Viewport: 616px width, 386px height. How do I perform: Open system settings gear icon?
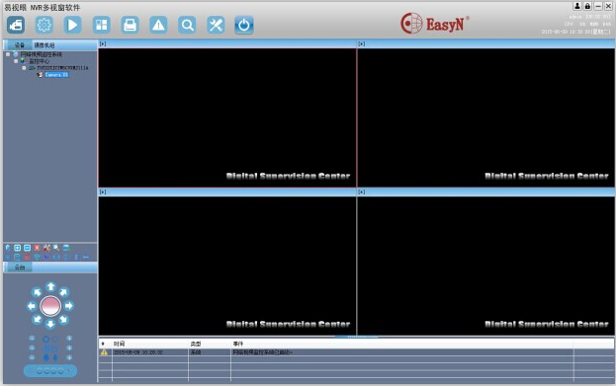pyautogui.click(x=44, y=25)
